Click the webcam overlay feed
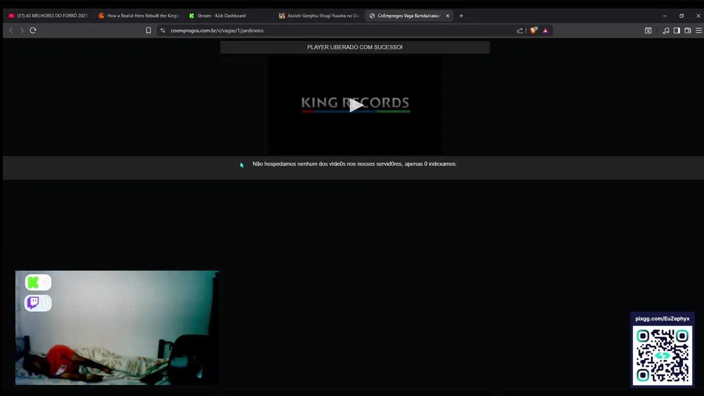The image size is (704, 396). pyautogui.click(x=117, y=328)
